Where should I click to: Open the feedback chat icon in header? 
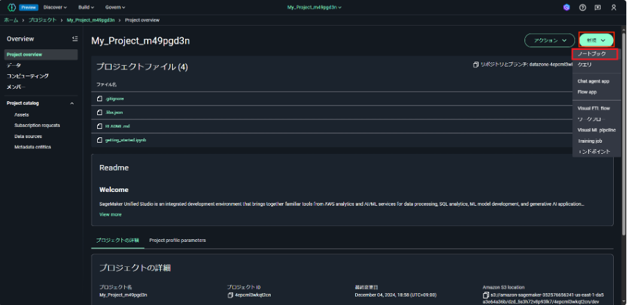(x=598, y=7)
